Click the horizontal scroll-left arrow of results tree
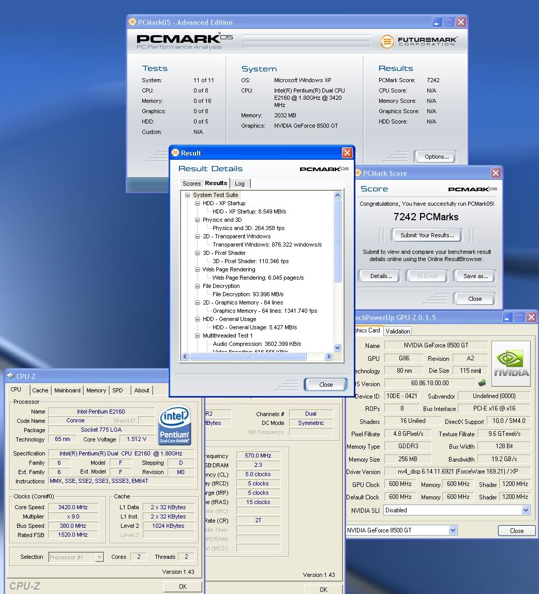The height and width of the screenshot is (594, 539). pos(185,357)
